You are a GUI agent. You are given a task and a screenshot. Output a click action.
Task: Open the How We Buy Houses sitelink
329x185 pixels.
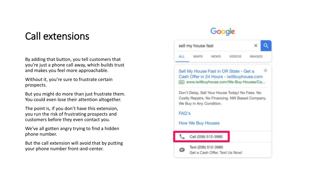coord(199,123)
